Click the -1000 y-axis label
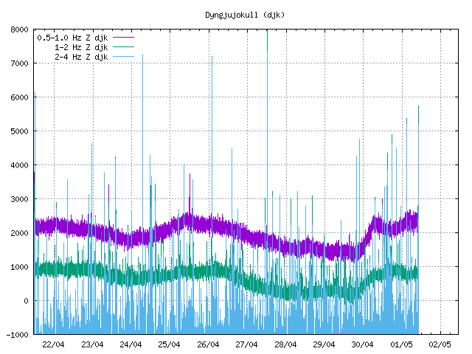This screenshot has height=354, width=472. [17, 335]
